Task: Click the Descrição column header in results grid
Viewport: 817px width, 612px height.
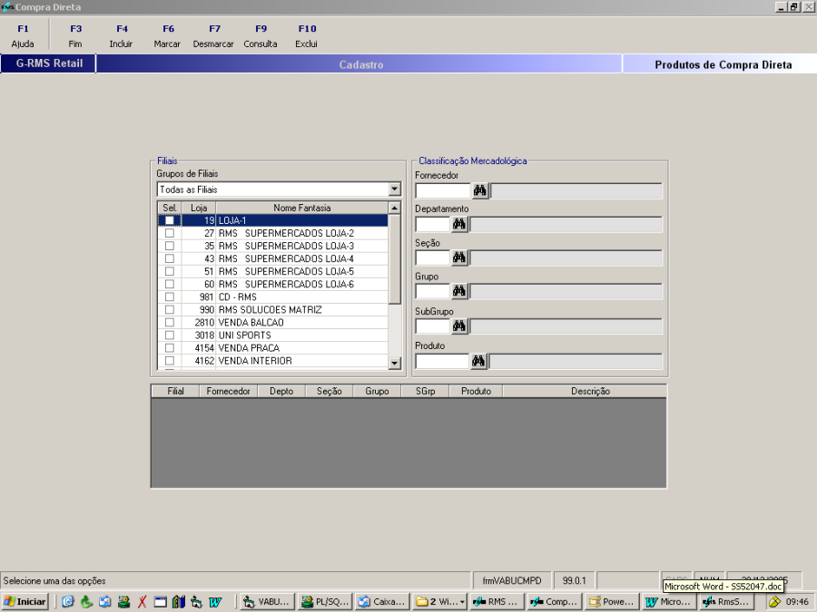Action: [x=585, y=391]
